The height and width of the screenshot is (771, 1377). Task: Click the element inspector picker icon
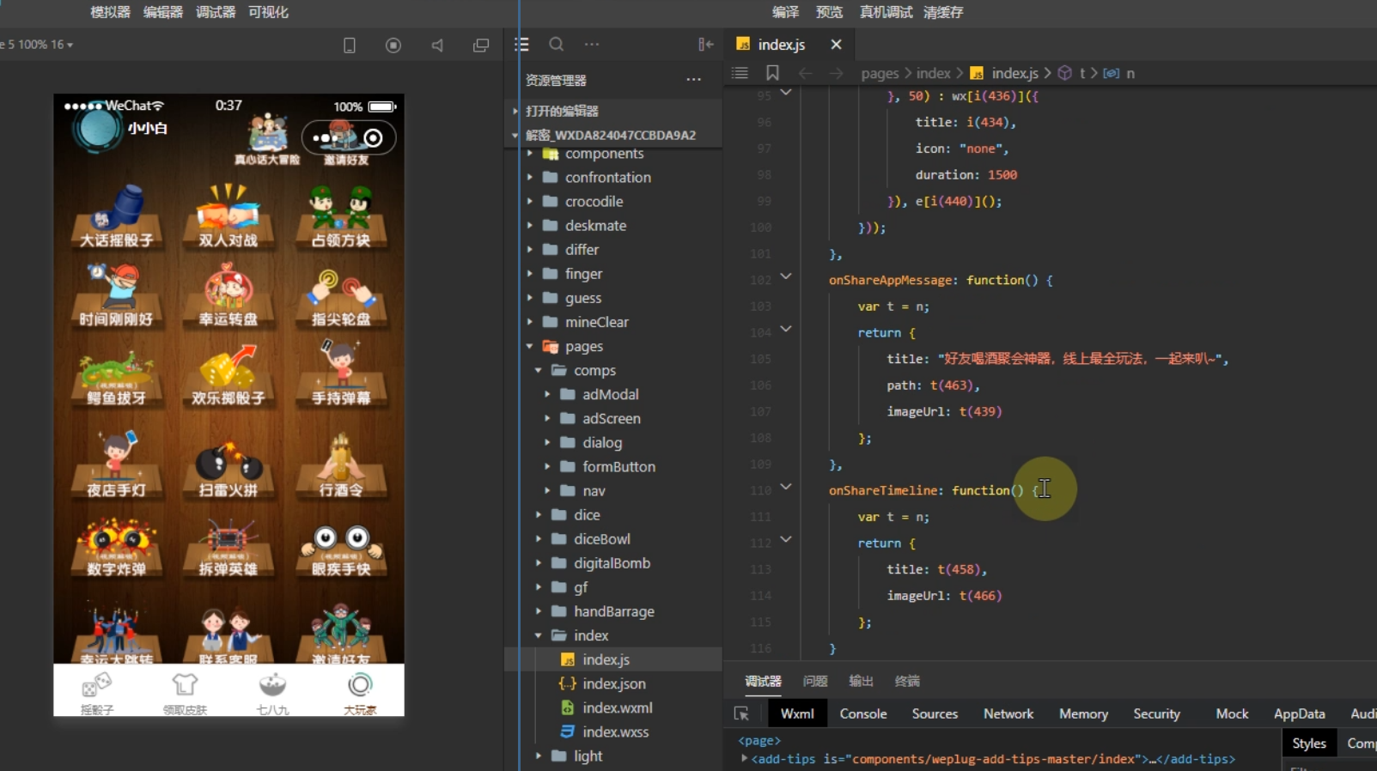click(741, 713)
